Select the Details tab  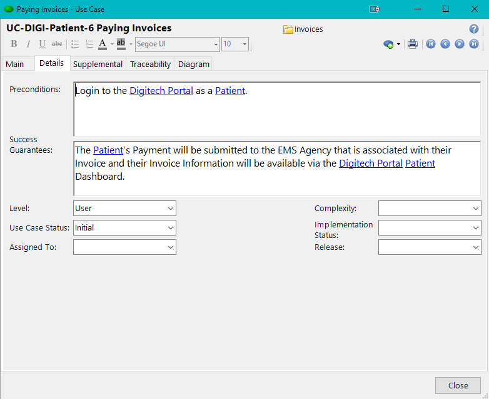click(x=51, y=63)
